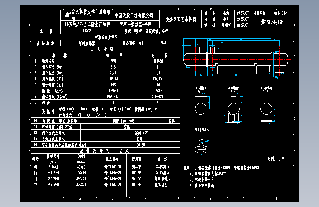This screenshot has width=319, height=207.
Task: Click the 用途 column header
Action: pyautogui.click(x=163, y=159)
